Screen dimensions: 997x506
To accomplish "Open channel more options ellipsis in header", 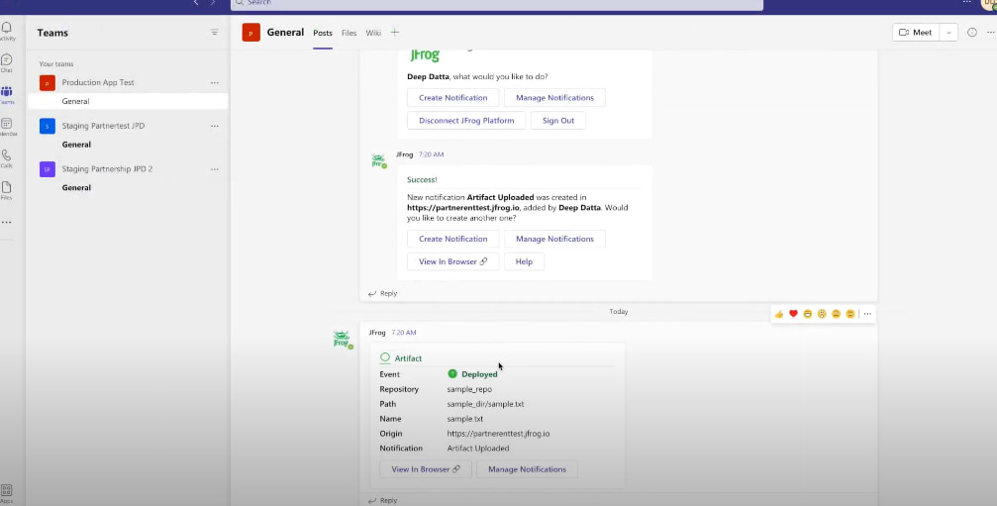I will pos(991,33).
